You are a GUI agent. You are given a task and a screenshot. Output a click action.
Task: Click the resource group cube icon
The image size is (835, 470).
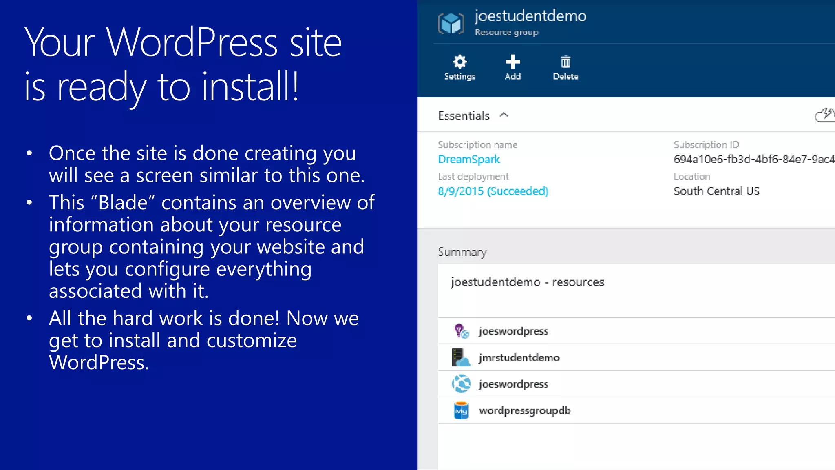(x=451, y=23)
